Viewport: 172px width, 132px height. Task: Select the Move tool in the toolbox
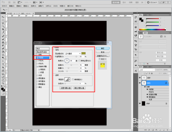point(3,17)
